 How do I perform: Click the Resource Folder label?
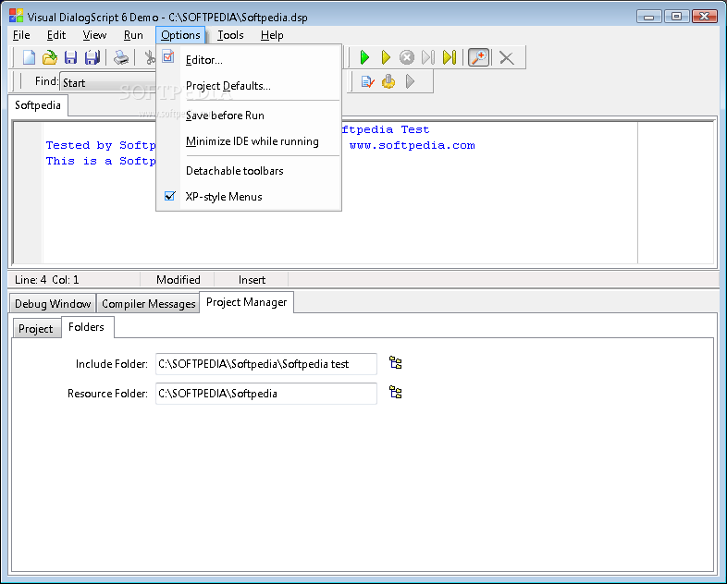pos(107,394)
